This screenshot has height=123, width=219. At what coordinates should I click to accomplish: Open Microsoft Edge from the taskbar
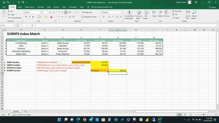(78, 120)
